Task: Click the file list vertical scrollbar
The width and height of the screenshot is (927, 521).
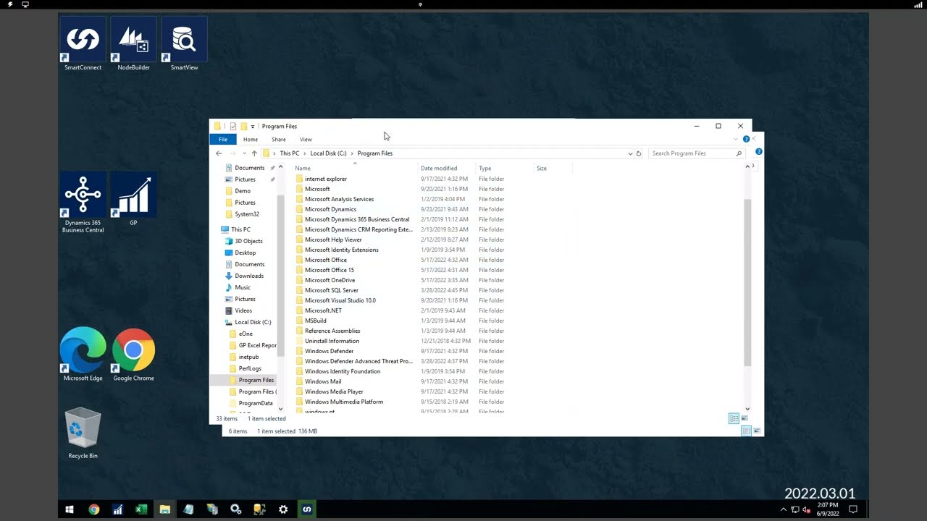Action: coord(748,282)
